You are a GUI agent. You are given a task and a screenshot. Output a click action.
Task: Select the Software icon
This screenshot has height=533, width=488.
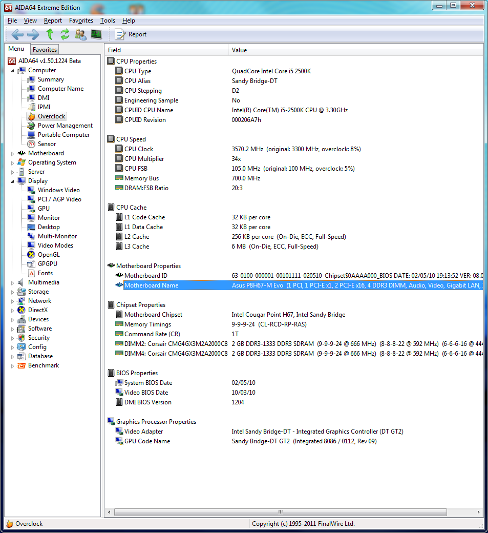click(22, 329)
